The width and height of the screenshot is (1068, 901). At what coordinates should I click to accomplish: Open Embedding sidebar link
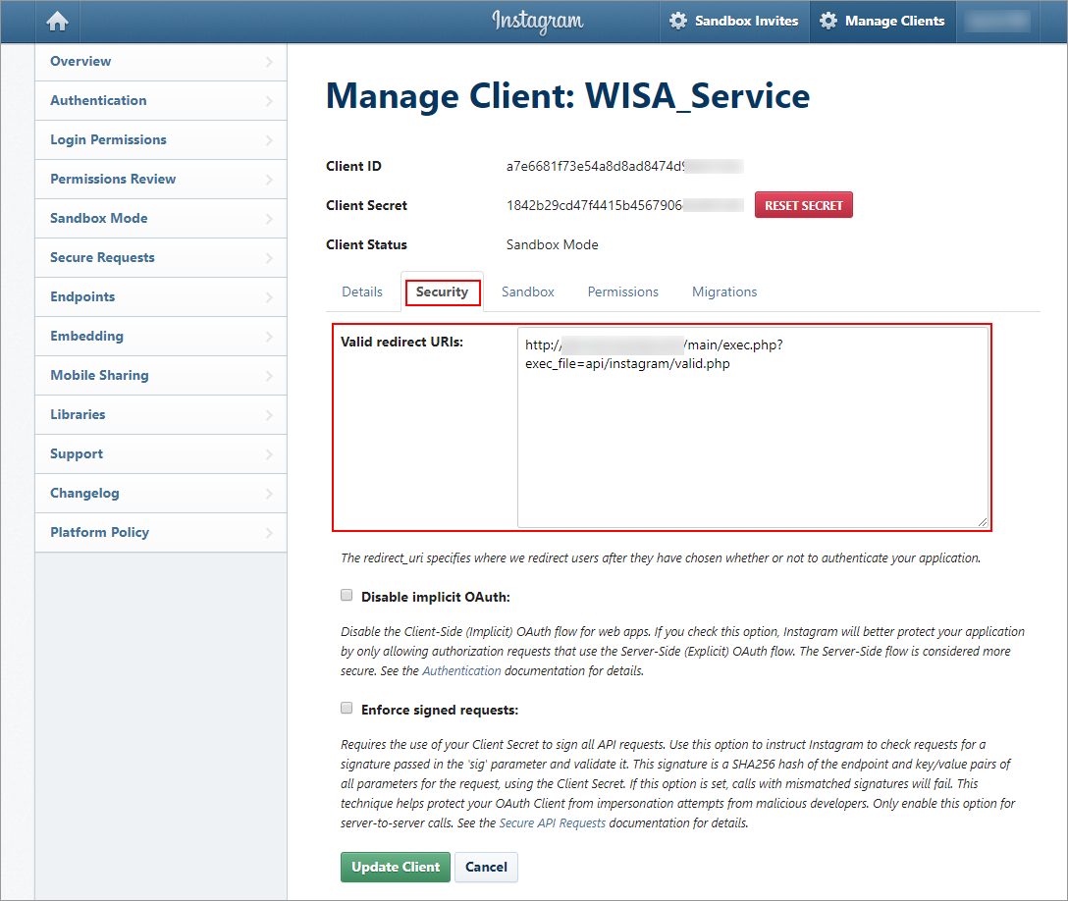(161, 337)
